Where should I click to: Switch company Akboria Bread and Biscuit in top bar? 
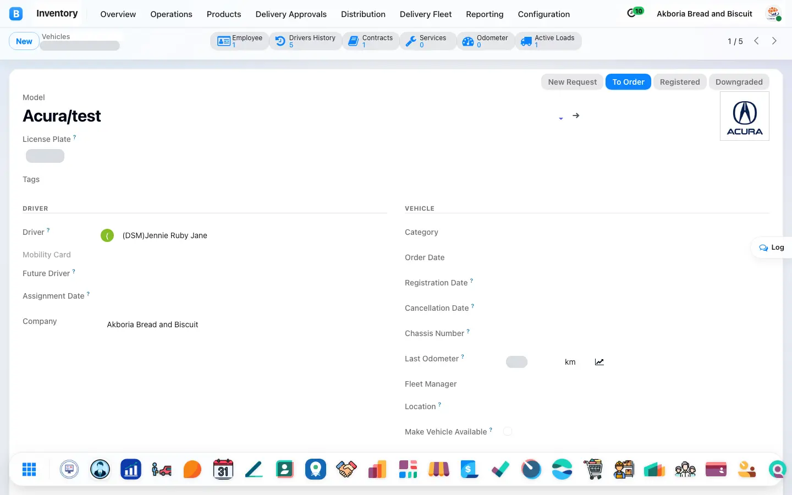click(705, 14)
